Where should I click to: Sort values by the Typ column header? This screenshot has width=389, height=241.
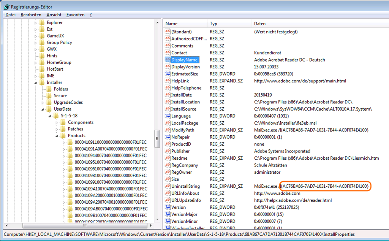click(213, 24)
